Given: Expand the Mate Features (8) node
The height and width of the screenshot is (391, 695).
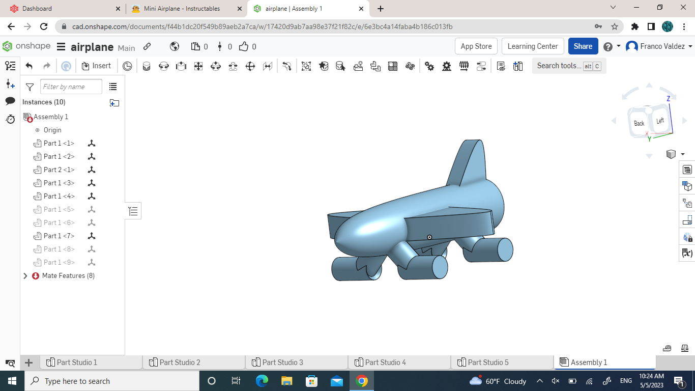Looking at the screenshot, I should 25,275.
